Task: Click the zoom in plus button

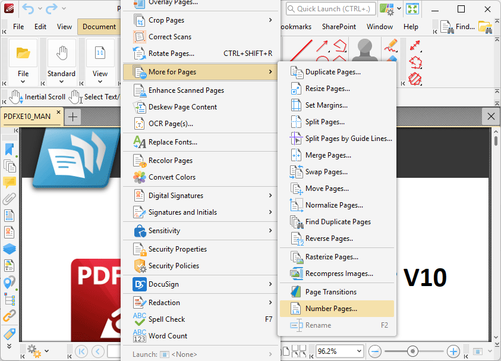Action: 453,351
